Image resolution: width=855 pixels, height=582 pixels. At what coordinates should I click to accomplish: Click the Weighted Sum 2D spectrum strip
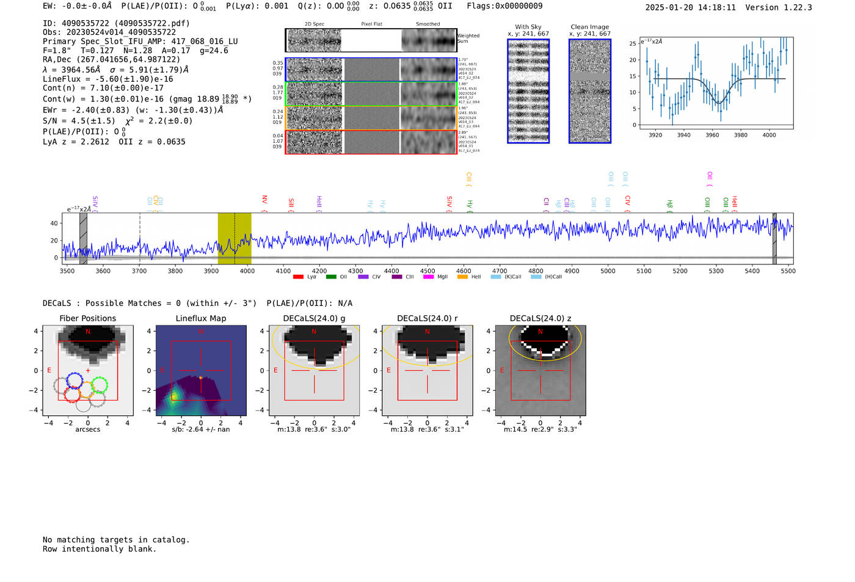[371, 40]
